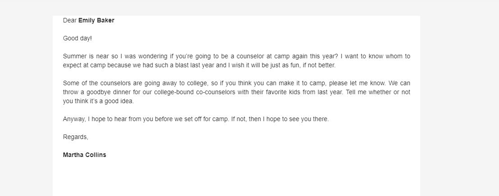Image resolution: width=499 pixels, height=196 pixels.
Task: Click the word Dear in the salutation
Action: pyautogui.click(x=70, y=20)
